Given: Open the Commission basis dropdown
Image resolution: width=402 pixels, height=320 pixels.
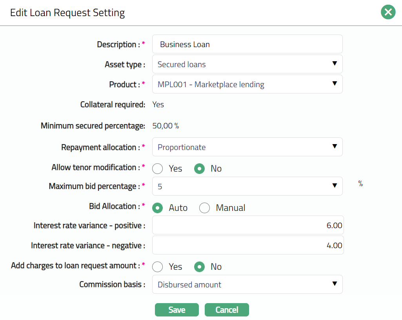Looking at the screenshot, I should pyautogui.click(x=247, y=285).
